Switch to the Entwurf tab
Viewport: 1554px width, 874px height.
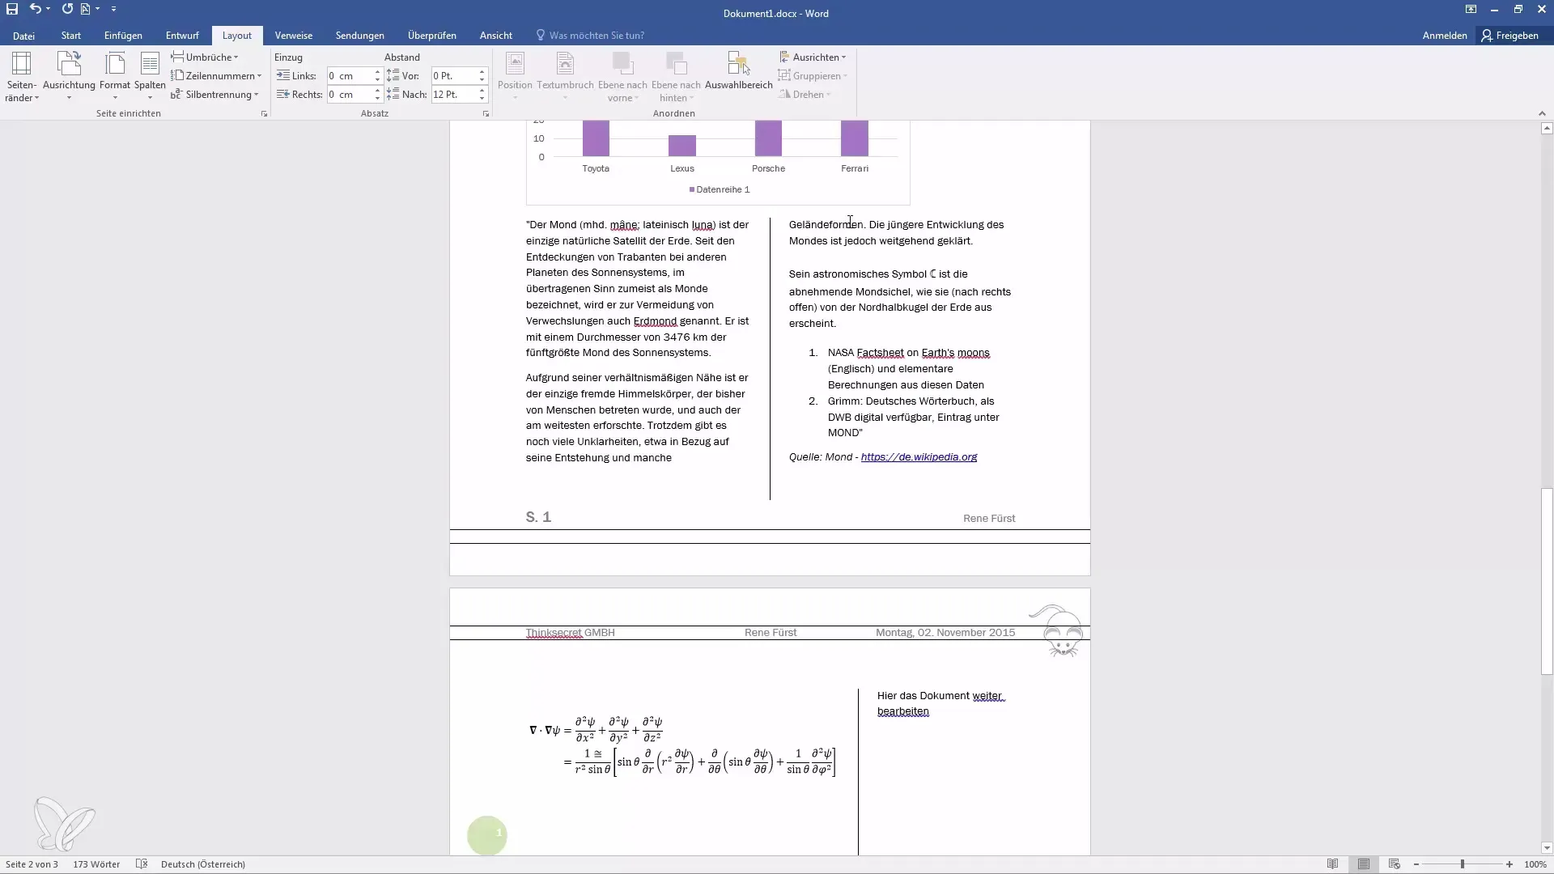click(x=182, y=36)
